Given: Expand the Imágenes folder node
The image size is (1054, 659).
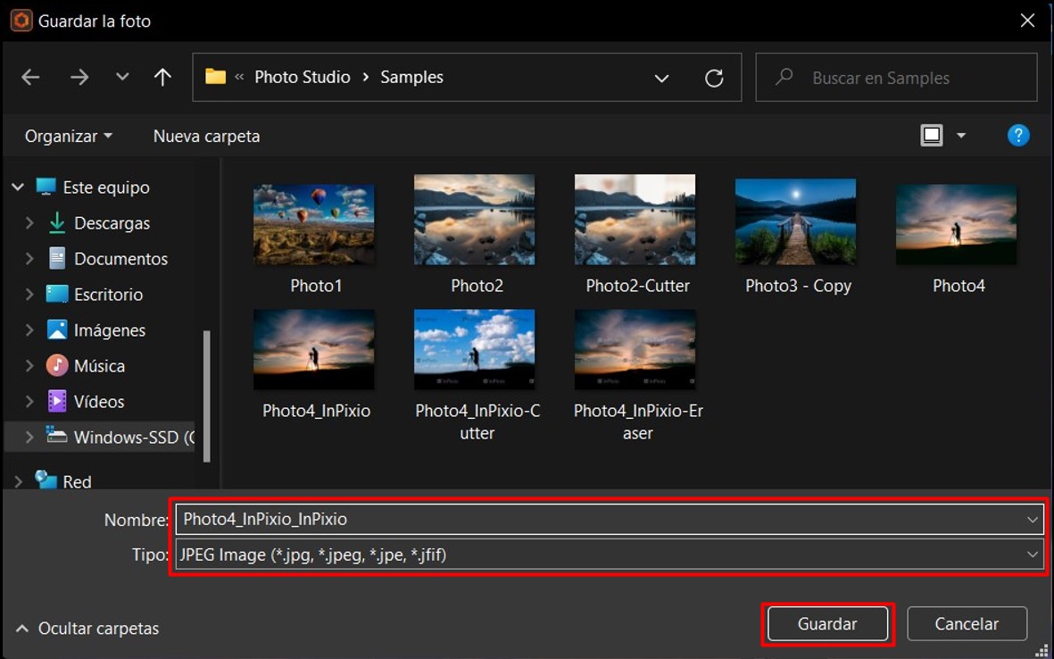Looking at the screenshot, I should click(x=29, y=329).
